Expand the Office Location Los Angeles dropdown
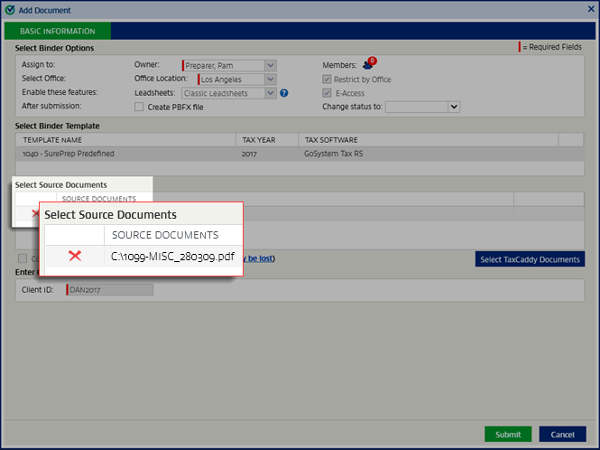Image resolution: width=600 pixels, height=450 pixels. pos(270,80)
